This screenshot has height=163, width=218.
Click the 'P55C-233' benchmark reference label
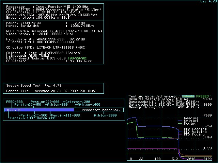coord(14,102)
